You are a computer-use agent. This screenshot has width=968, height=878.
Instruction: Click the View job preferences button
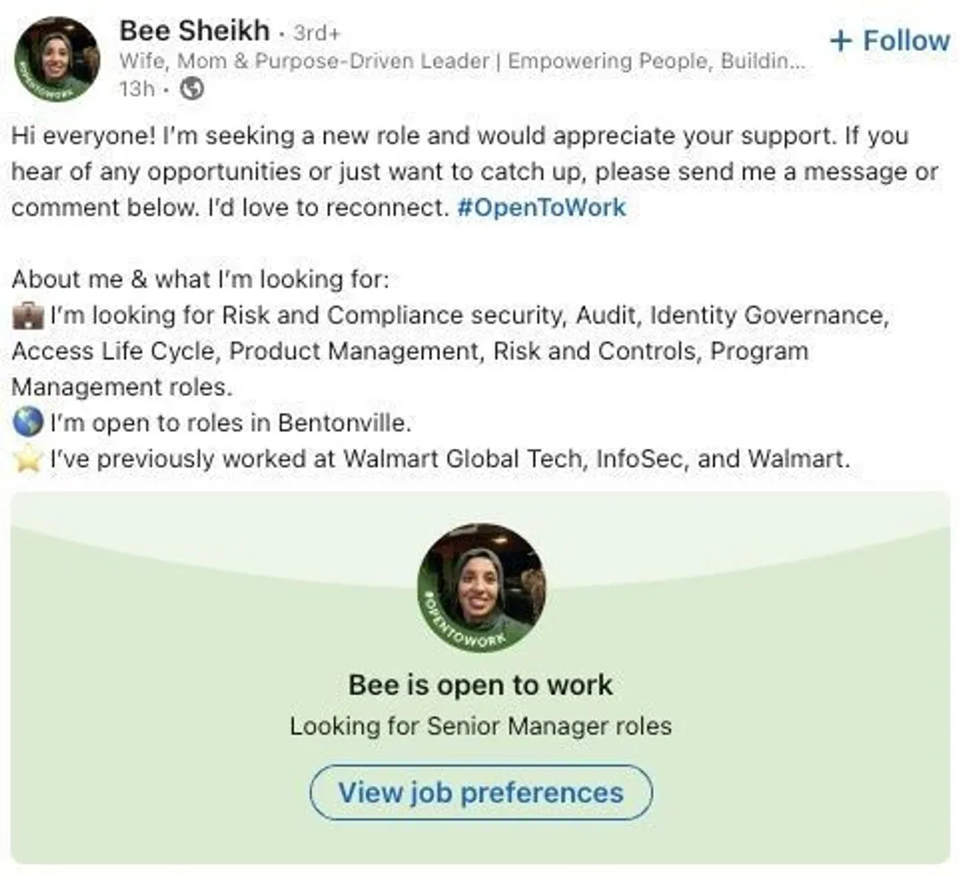[x=480, y=792]
